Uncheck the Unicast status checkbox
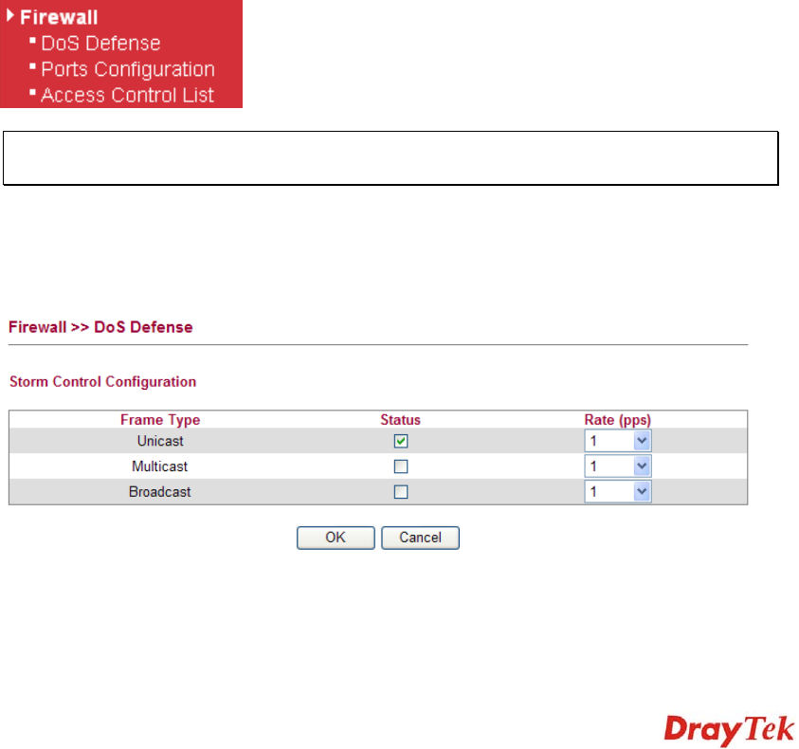Image resolution: width=799 pixels, height=749 pixels. (x=401, y=441)
